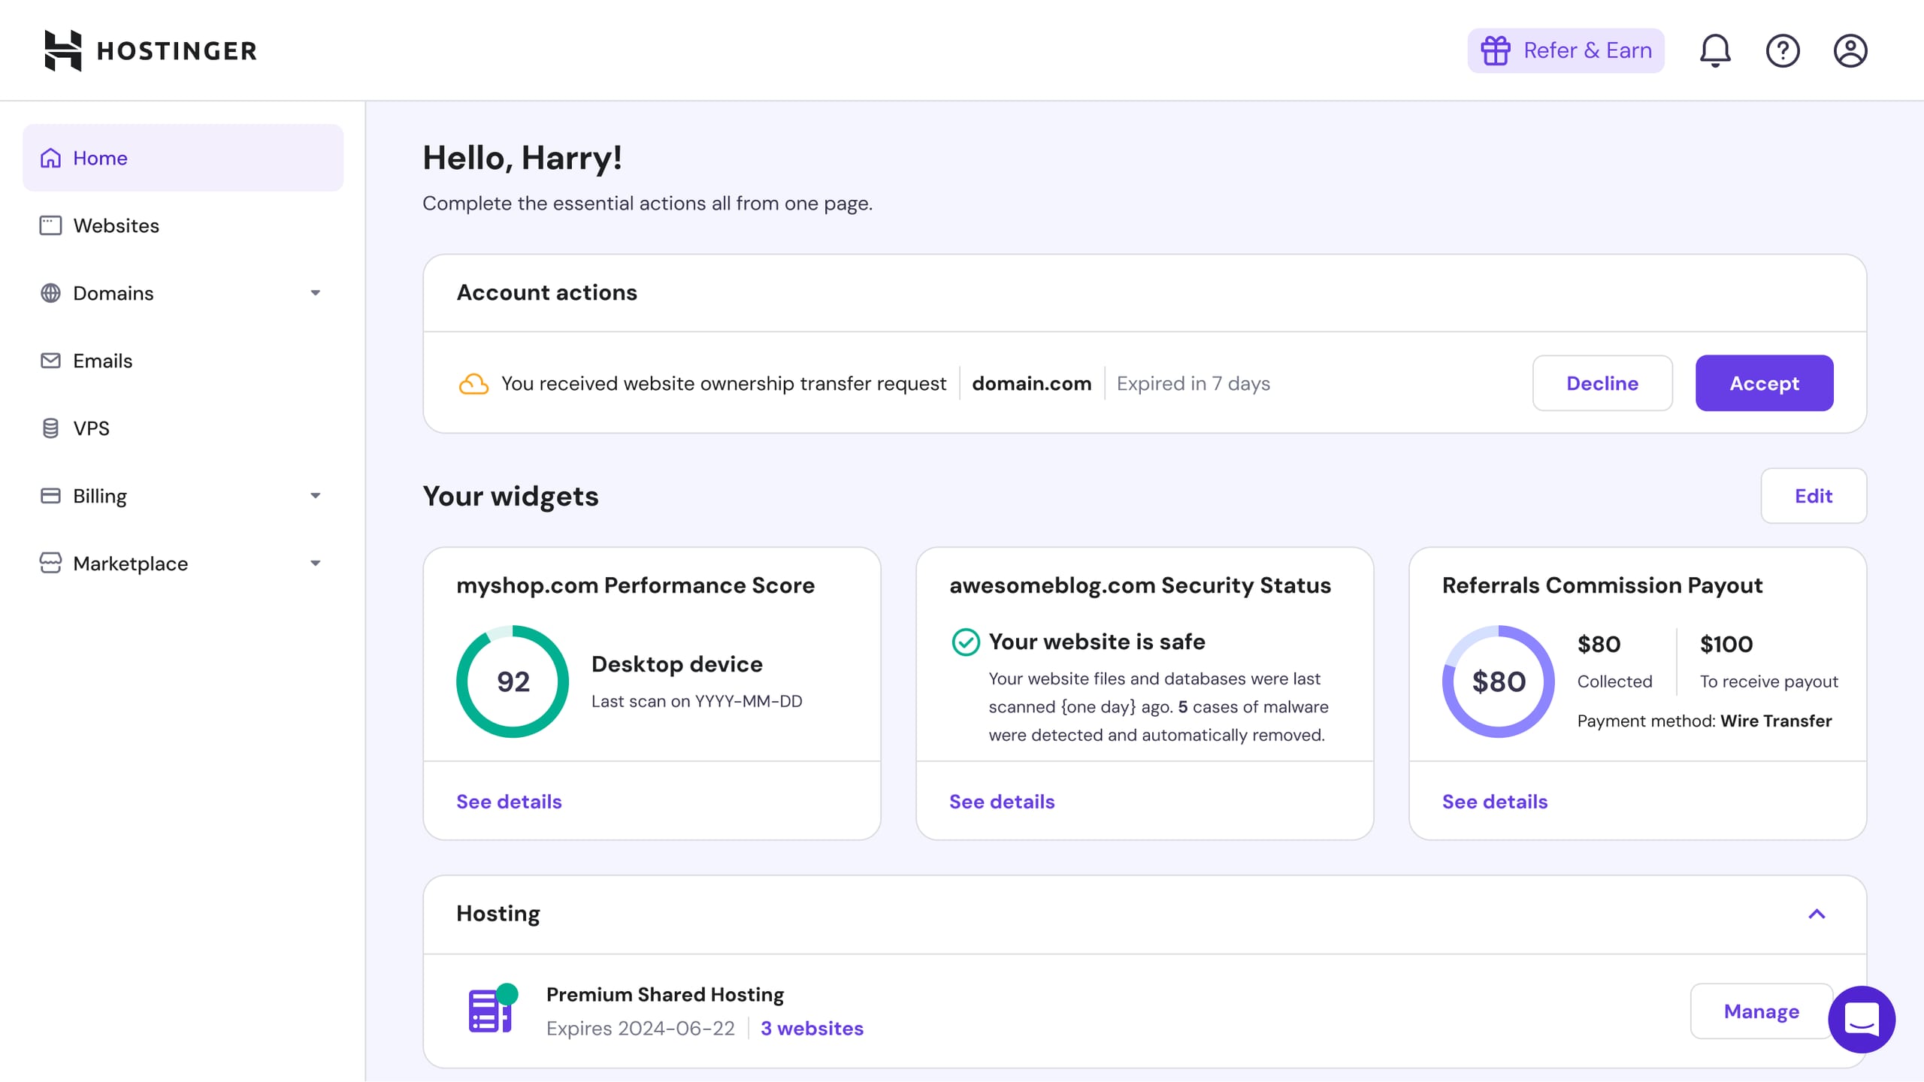
Task: Decline the ownership transfer request
Action: click(x=1602, y=383)
